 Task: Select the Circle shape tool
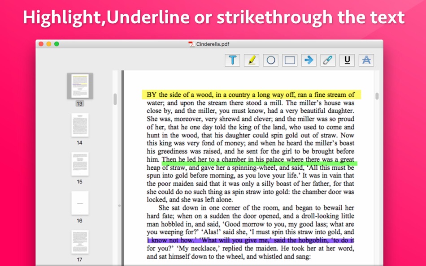click(x=270, y=60)
